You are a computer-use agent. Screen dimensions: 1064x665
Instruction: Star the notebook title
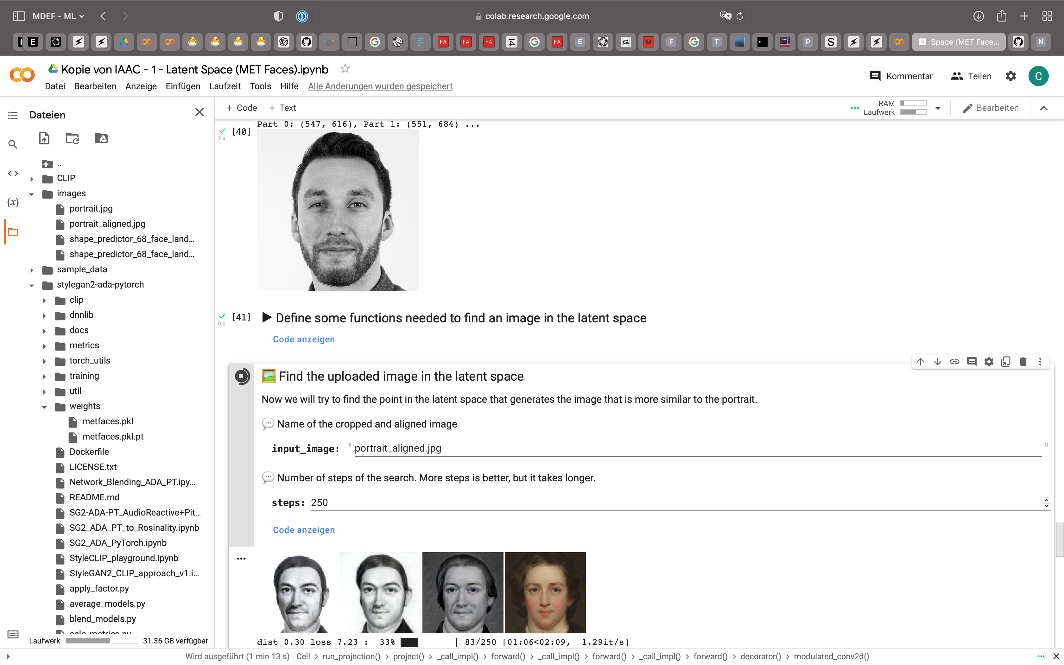click(x=345, y=69)
